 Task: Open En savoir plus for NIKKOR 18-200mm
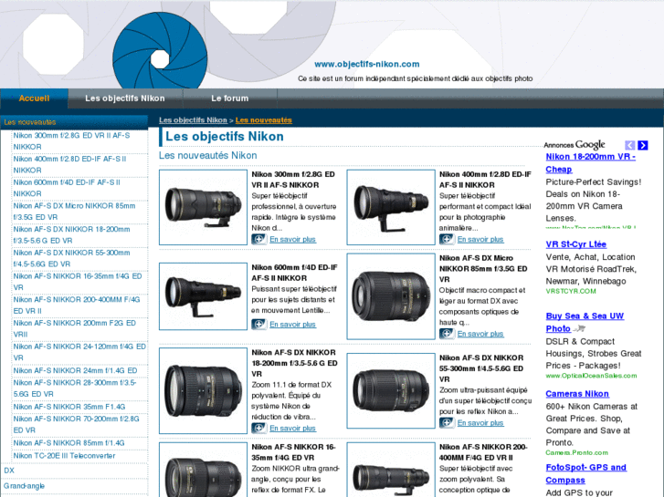292,428
